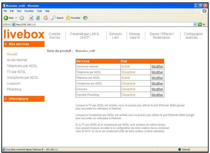The width and height of the screenshot is (210, 153).
Task: Open Paramétrage LAN & DHCP section
Action: [x=85, y=36]
